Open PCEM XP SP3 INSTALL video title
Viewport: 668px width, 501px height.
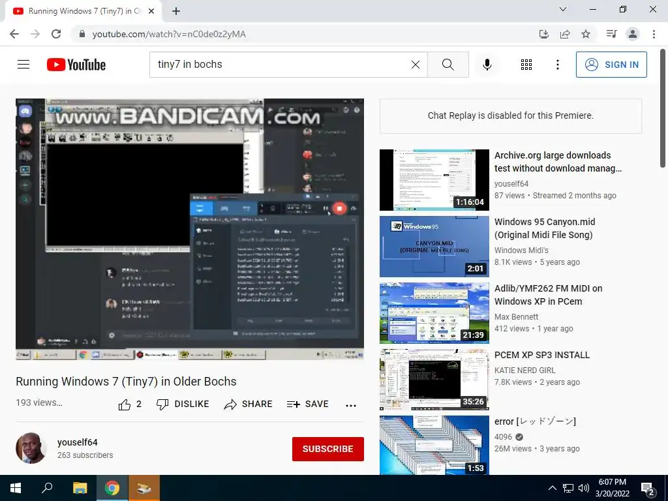point(542,355)
